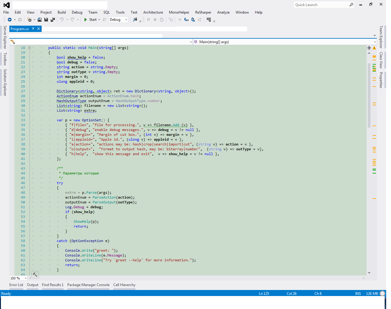The image size is (391, 309).
Task: Open the ReSharper menu
Action: 203,12
